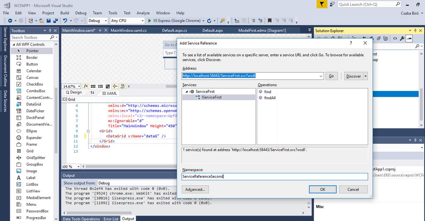Select the findAll operation
The width and height of the screenshot is (425, 221).
[270, 98]
